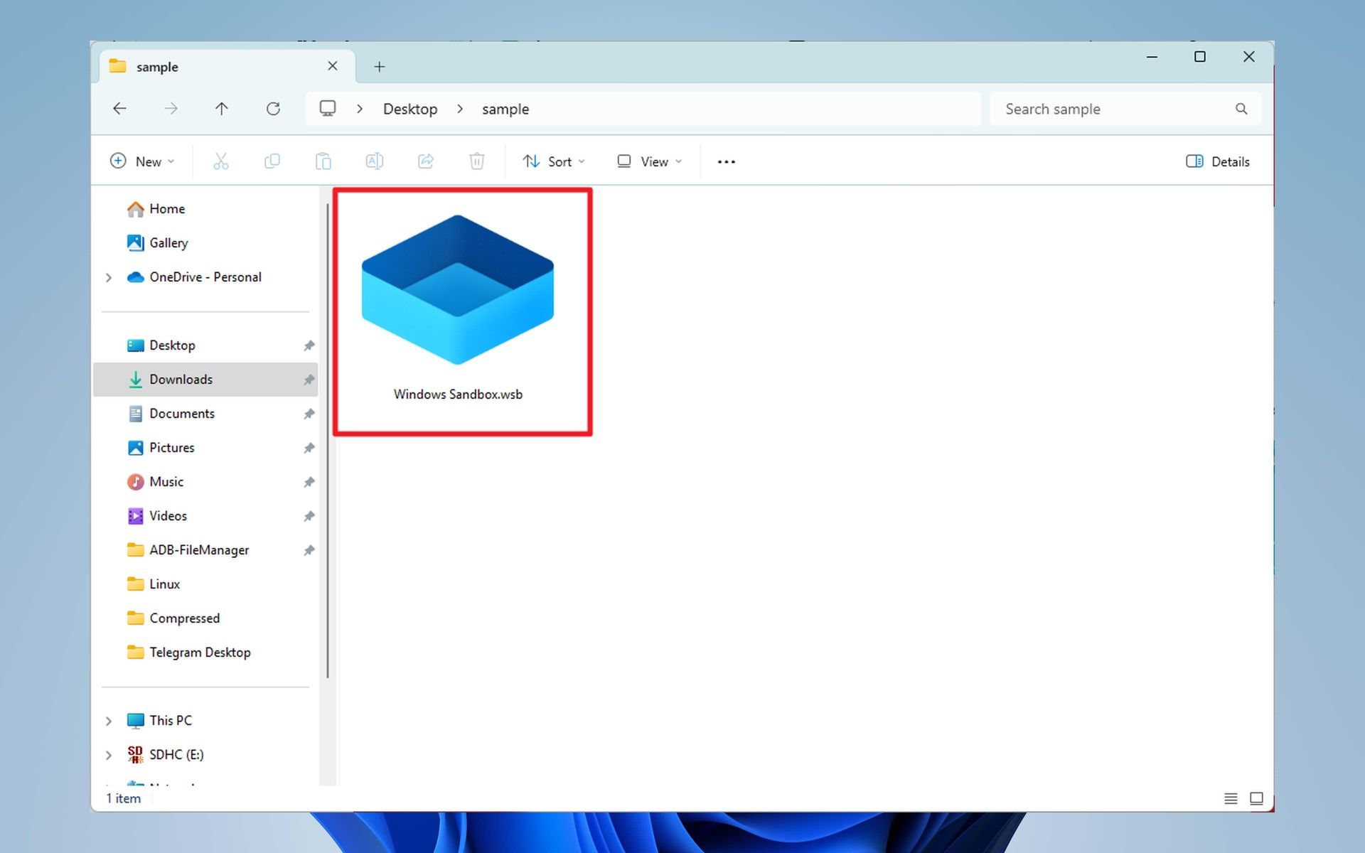
Task: Toggle the Details pane
Action: 1218,161
